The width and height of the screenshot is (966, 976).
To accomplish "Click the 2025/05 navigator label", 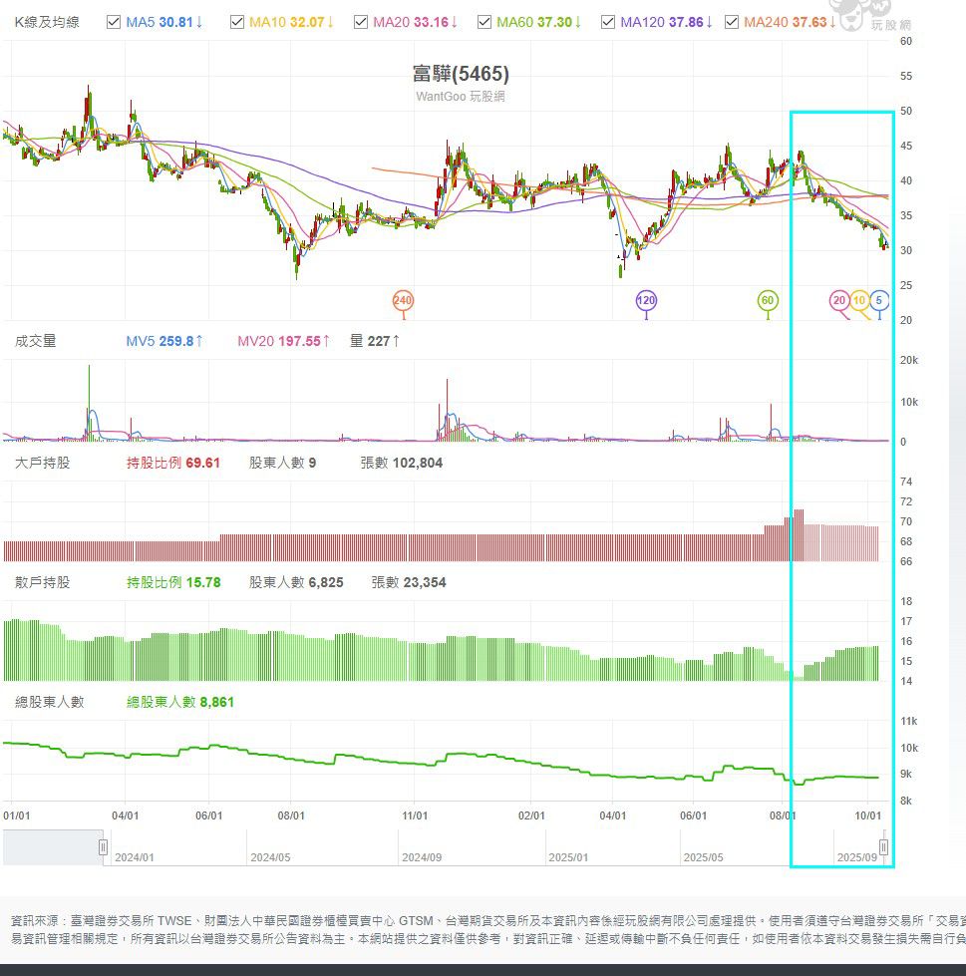I will tap(704, 857).
